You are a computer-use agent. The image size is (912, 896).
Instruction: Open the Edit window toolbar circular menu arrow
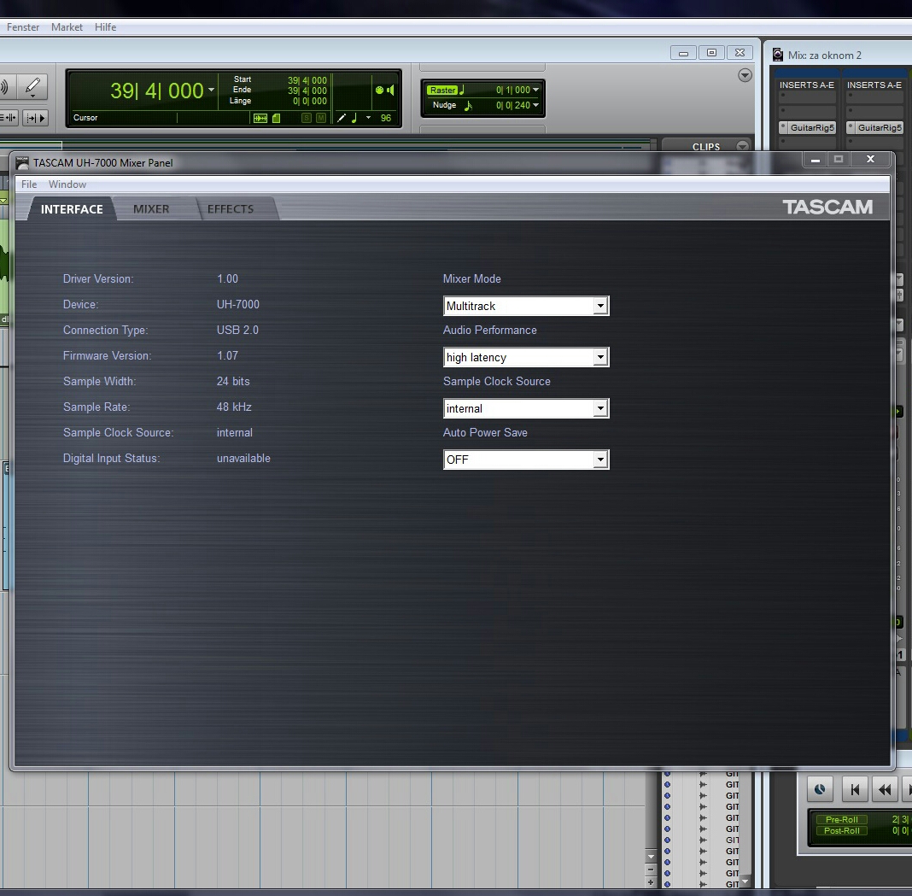click(x=745, y=75)
